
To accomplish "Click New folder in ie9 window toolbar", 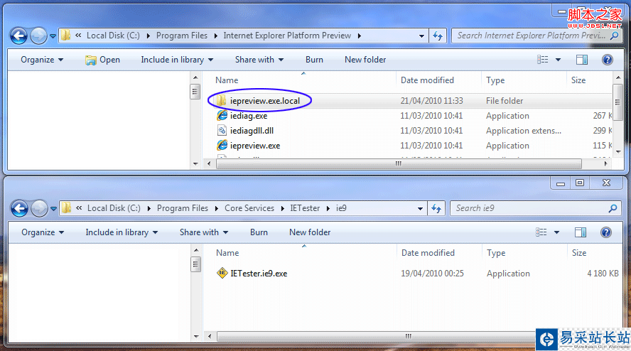I will point(310,232).
